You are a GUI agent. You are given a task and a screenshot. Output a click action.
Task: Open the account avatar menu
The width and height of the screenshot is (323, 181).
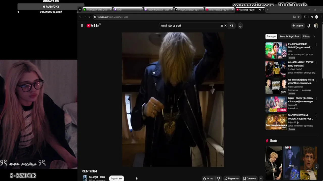(x=316, y=26)
